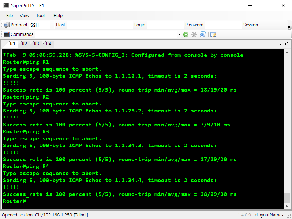Click the Opened session status text
Viewport: 292px width, 219px height.
(x=45, y=215)
